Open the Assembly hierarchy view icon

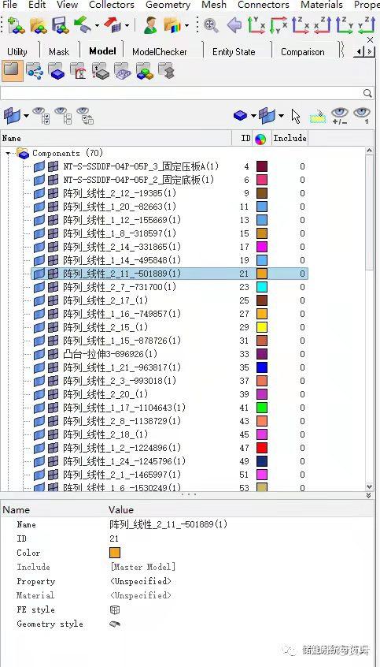pyautogui.click(x=35, y=71)
